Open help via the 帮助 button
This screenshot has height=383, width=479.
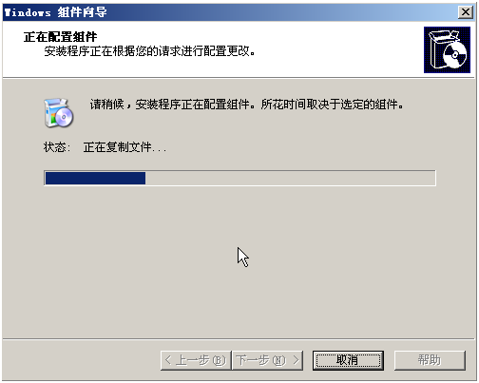coord(430,360)
